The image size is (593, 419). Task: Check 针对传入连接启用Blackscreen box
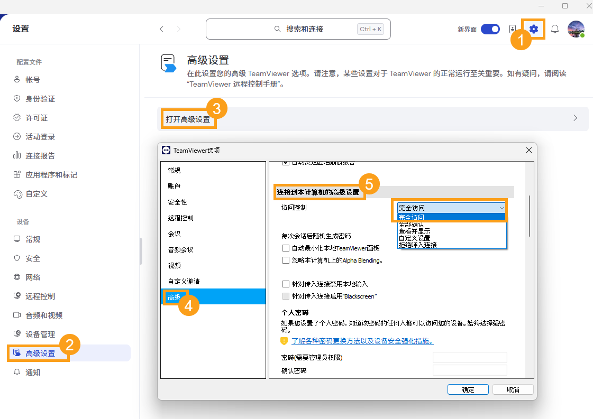click(x=286, y=296)
